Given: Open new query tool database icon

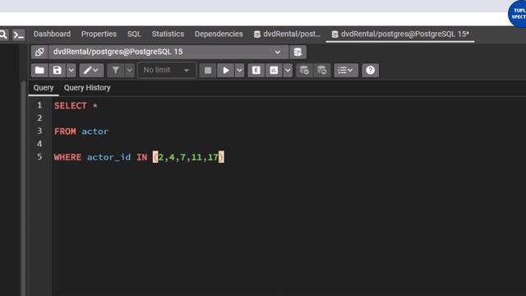Looking at the screenshot, I should pyautogui.click(x=298, y=52).
